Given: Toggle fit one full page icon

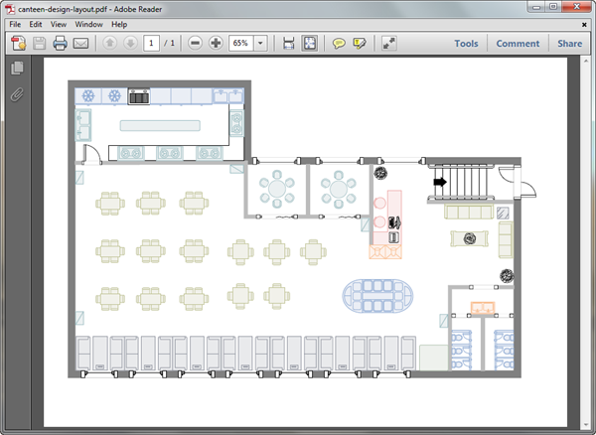Looking at the screenshot, I should (310, 44).
